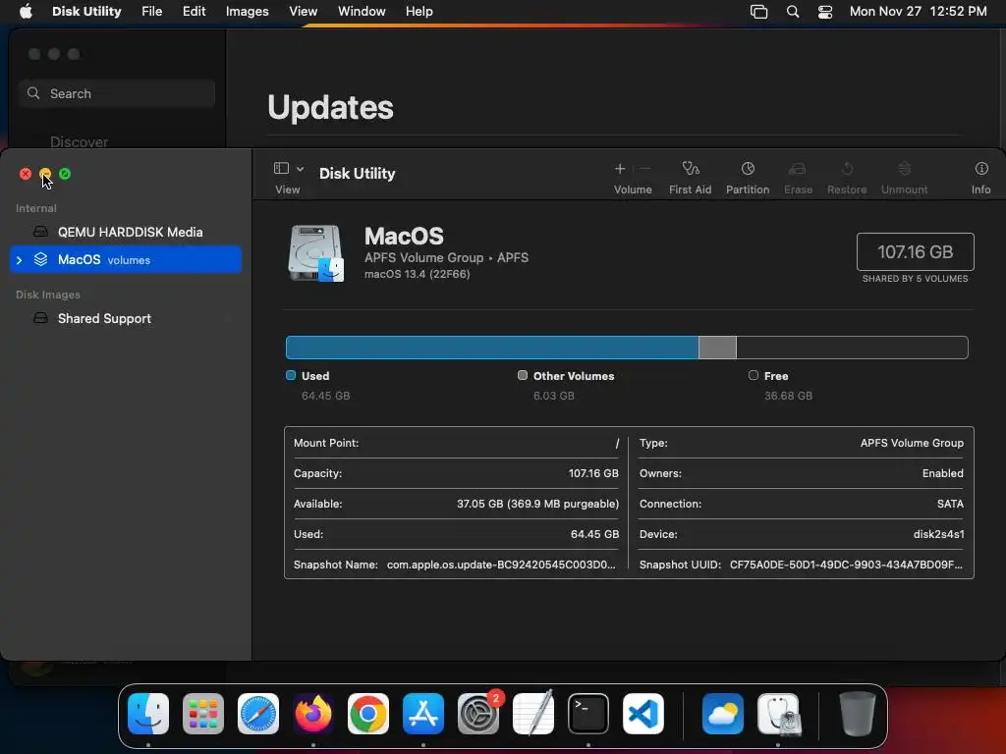Open App Store from the Dock

(422, 714)
